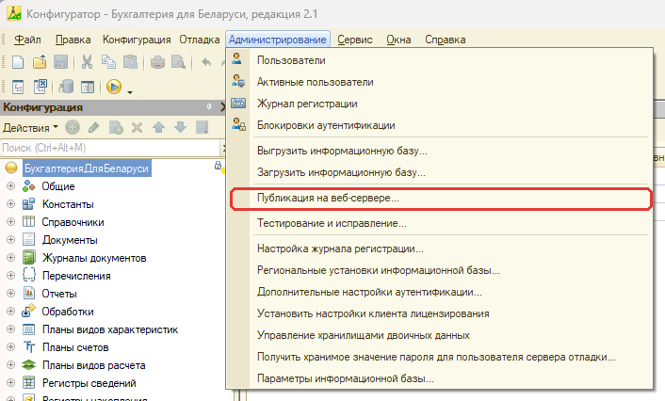This screenshot has height=401, width=665.
Task: Click the red X Delete icon in panel toolbar
Action: [x=137, y=127]
